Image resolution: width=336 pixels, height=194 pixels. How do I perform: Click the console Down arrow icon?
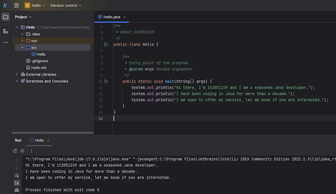pyautogui.click(x=17, y=168)
